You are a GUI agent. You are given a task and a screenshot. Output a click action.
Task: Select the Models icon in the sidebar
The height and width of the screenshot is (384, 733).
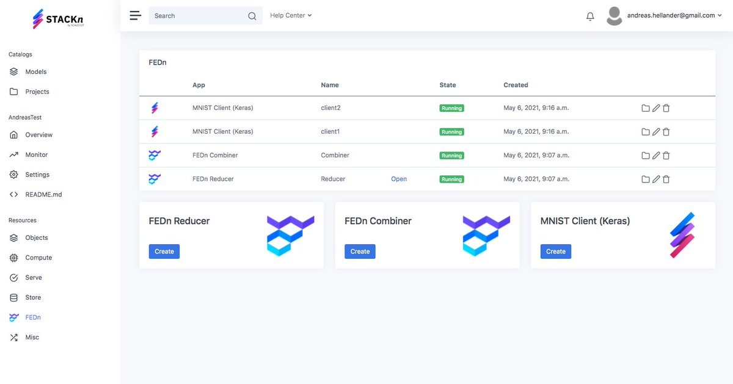click(x=15, y=71)
